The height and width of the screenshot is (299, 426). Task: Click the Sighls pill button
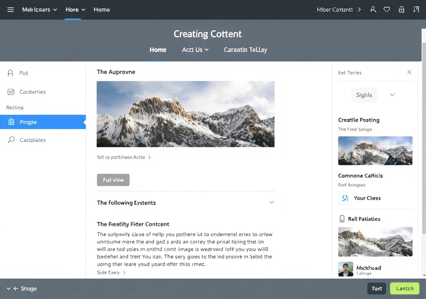coord(364,95)
